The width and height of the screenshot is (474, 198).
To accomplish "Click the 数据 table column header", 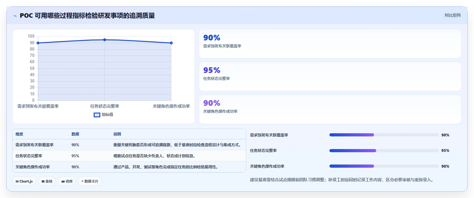I will click(75, 134).
